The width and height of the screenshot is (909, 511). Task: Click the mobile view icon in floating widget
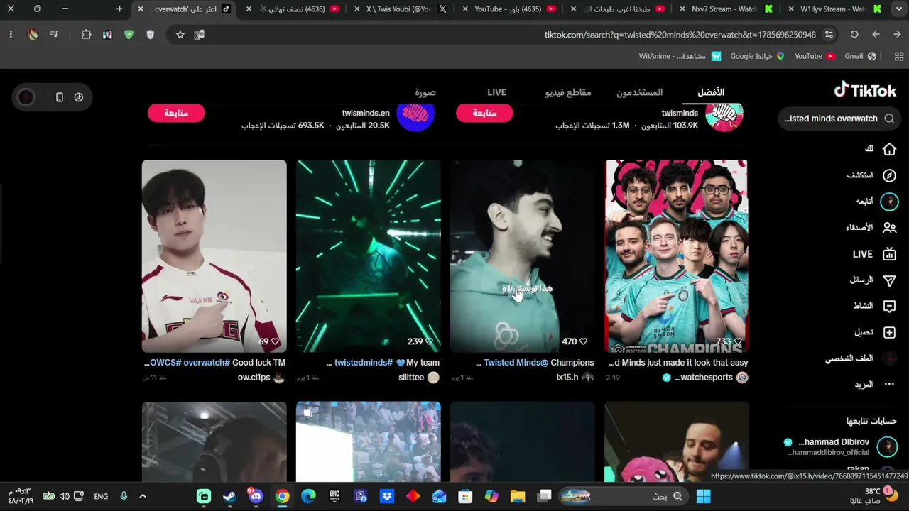click(60, 97)
